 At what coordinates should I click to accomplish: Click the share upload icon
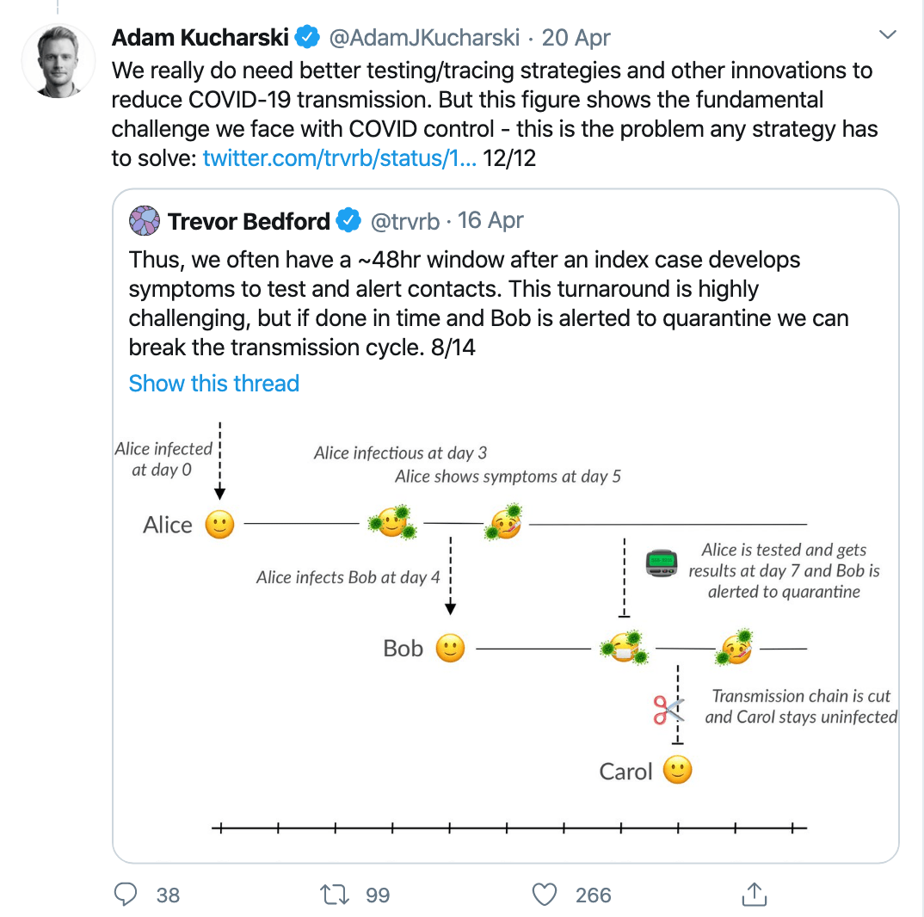(754, 895)
